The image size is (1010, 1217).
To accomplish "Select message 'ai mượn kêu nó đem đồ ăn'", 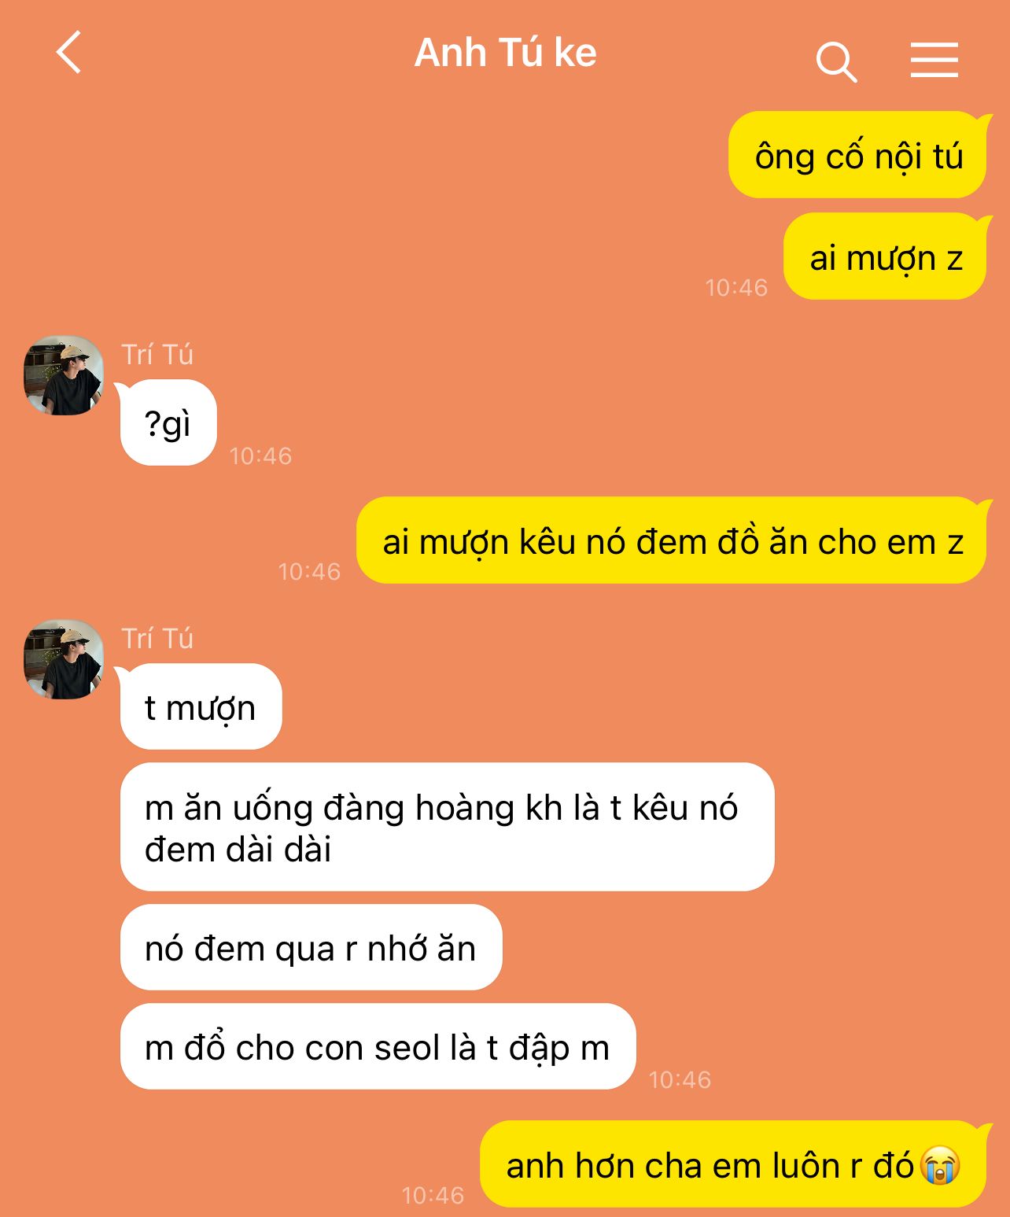I will click(x=673, y=540).
